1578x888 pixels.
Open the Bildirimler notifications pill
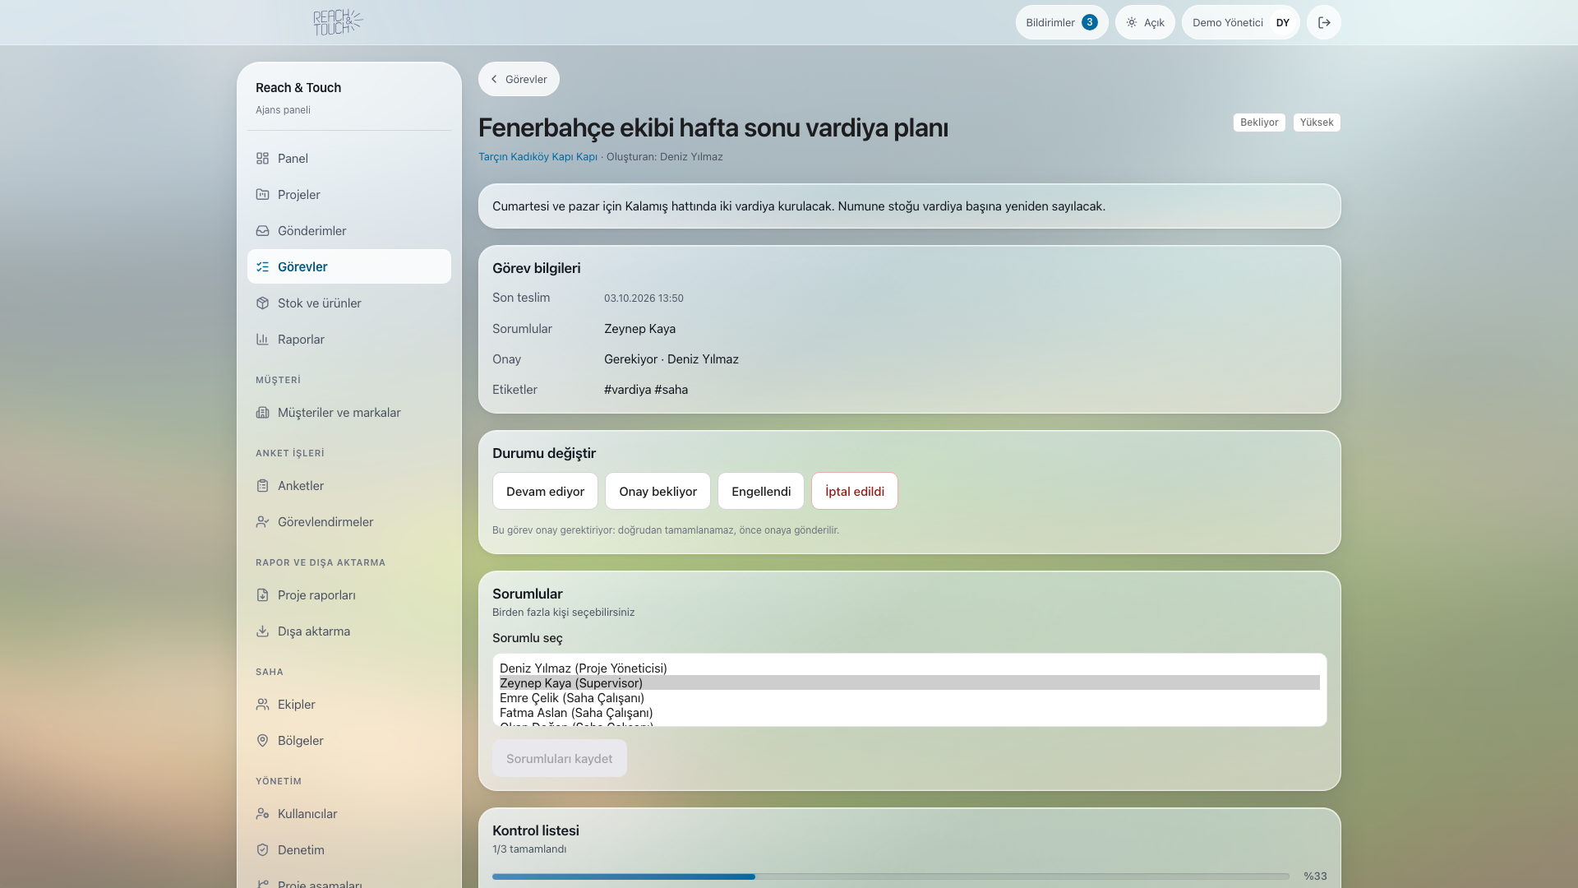pos(1062,22)
